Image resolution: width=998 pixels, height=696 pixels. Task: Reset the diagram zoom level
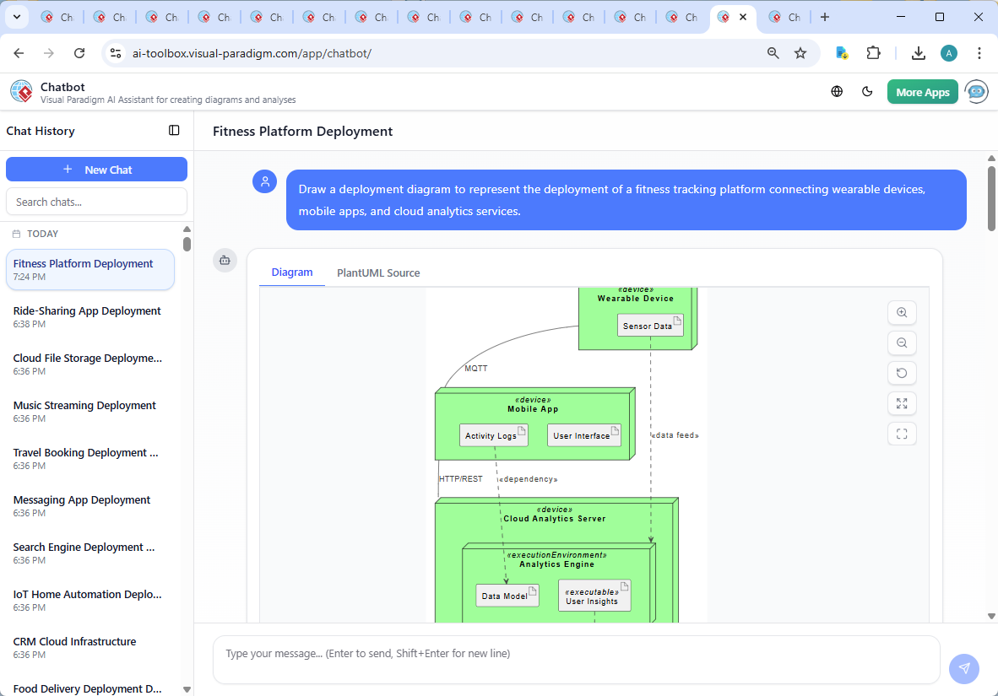(x=902, y=372)
